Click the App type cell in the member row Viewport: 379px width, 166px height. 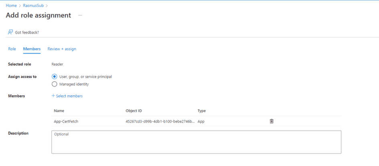click(x=201, y=121)
